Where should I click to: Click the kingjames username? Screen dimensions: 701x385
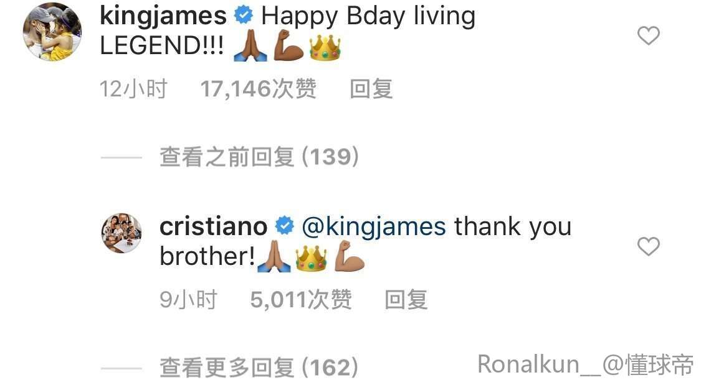pos(163,16)
